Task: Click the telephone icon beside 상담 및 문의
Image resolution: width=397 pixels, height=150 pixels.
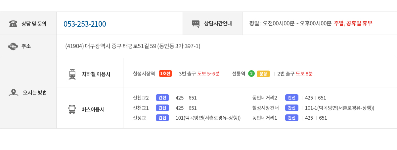Action: 13,24
